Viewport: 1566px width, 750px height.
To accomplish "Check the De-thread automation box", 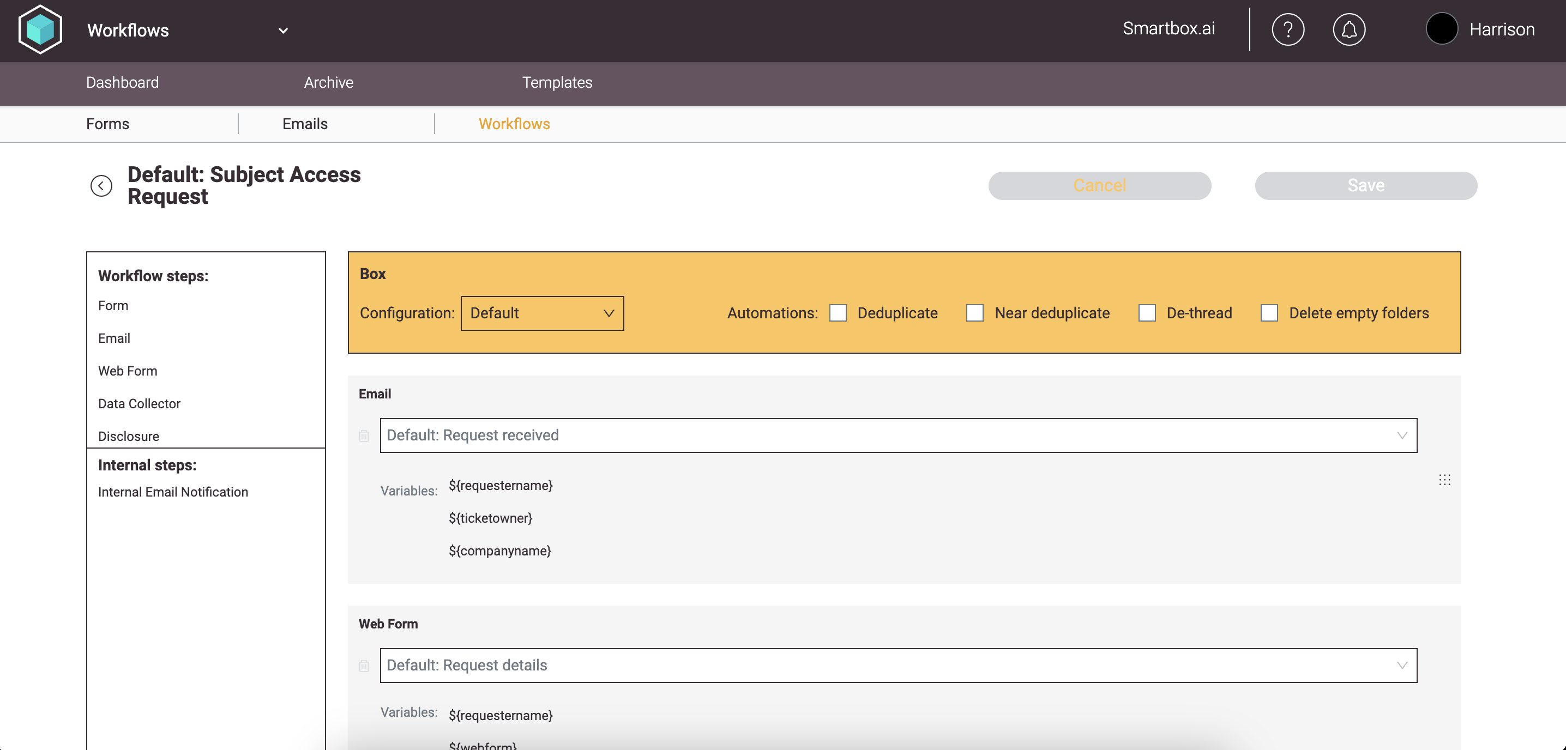I will coord(1147,313).
